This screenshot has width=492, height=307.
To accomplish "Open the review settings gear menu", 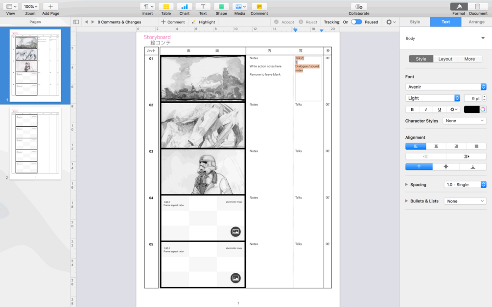I will pyautogui.click(x=391, y=22).
